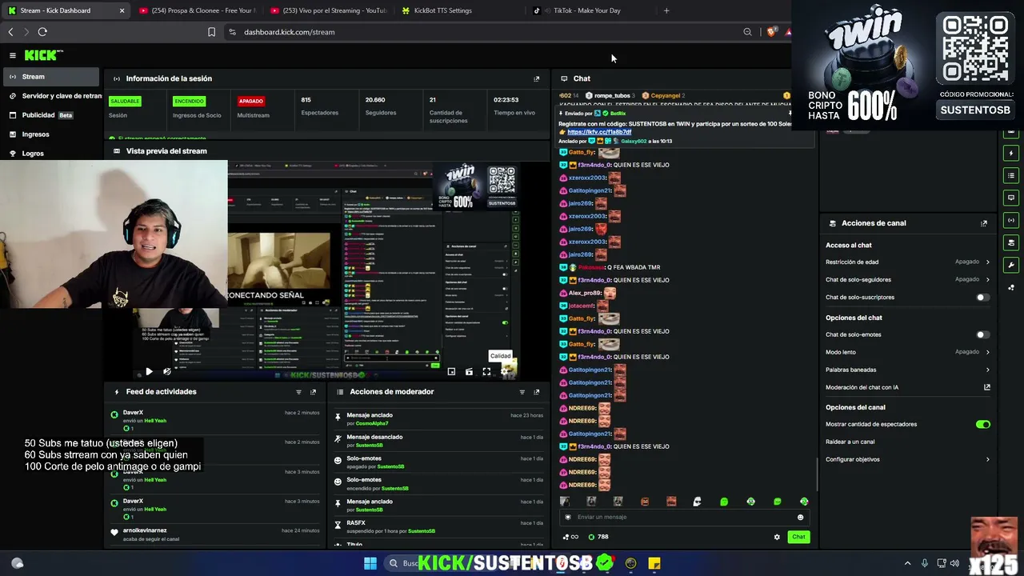Open Publicidad Beta section

click(51, 115)
